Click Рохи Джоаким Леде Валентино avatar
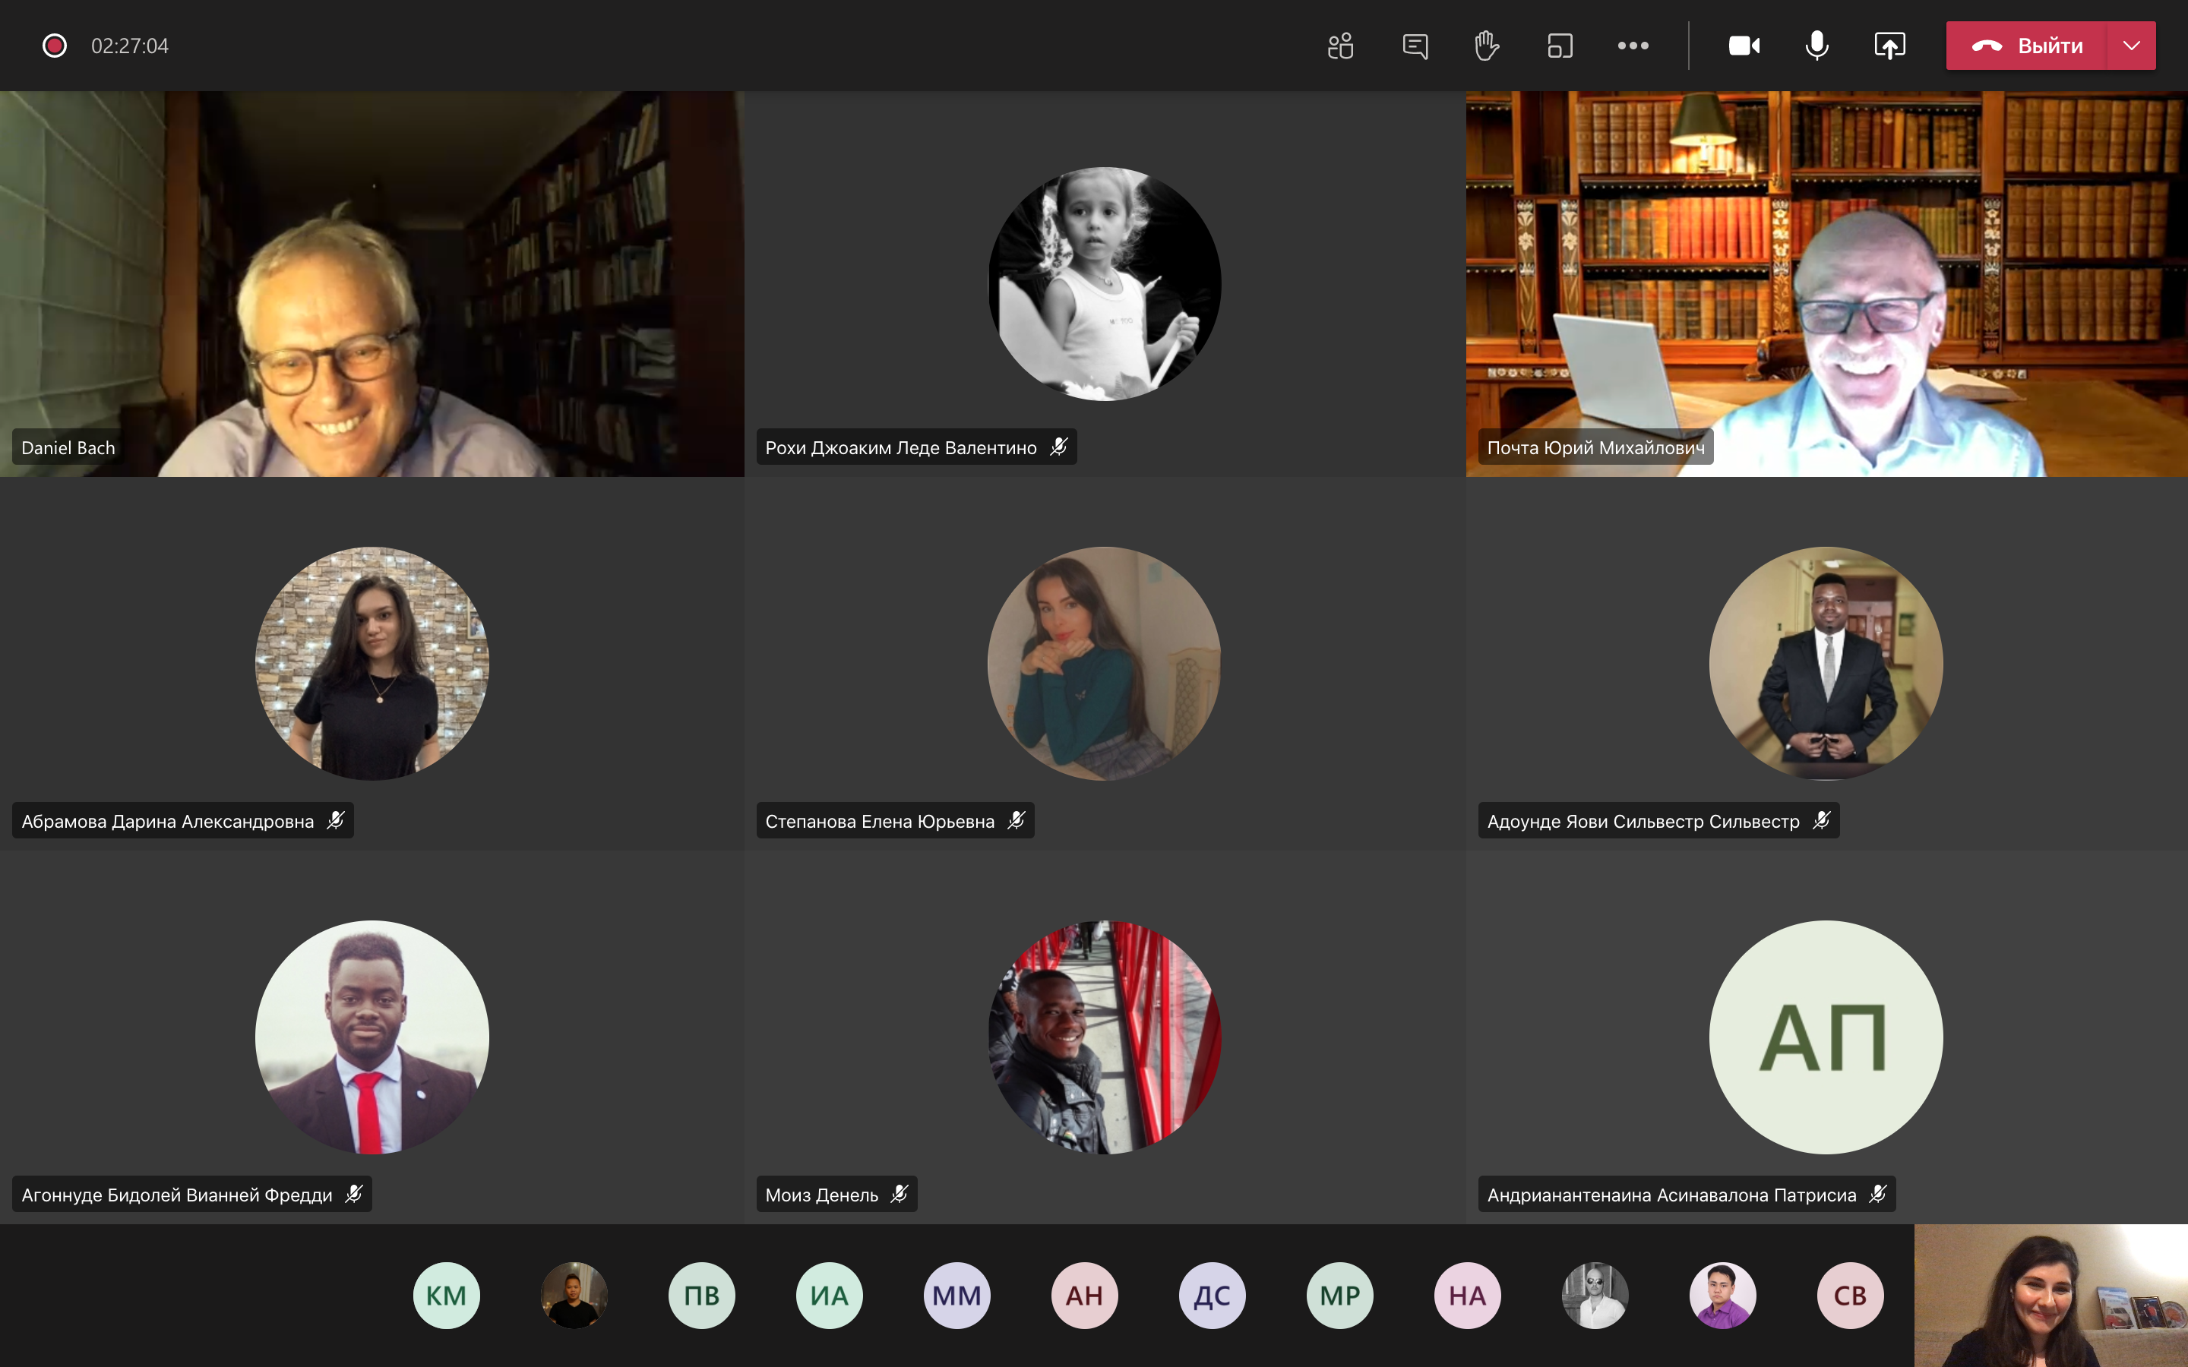This screenshot has width=2188, height=1367. [x=1105, y=284]
